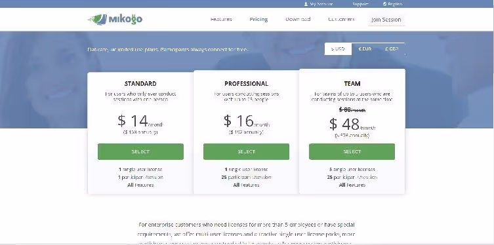The image size is (494, 245).
Task: Switch currency to £ GBP
Action: pos(392,48)
